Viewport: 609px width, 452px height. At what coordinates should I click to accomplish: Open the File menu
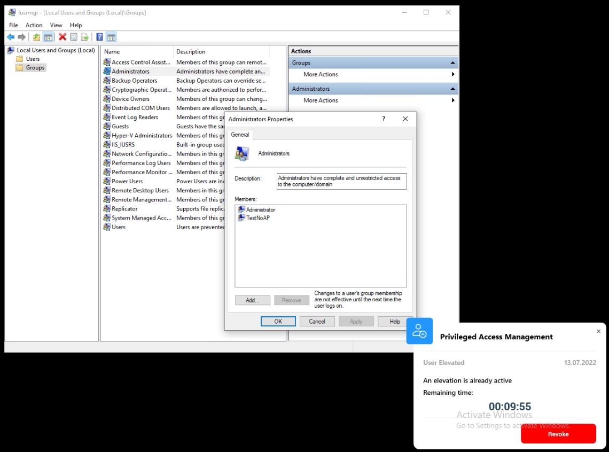[13, 25]
